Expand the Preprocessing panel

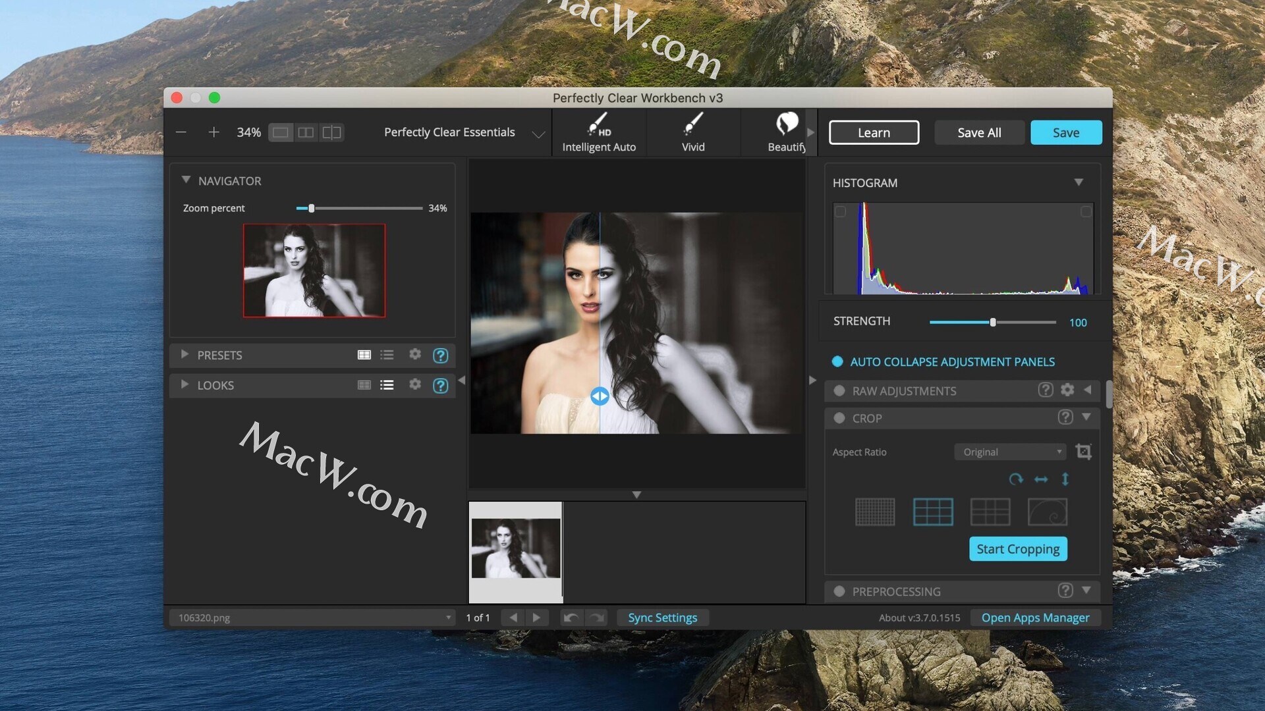click(1086, 590)
